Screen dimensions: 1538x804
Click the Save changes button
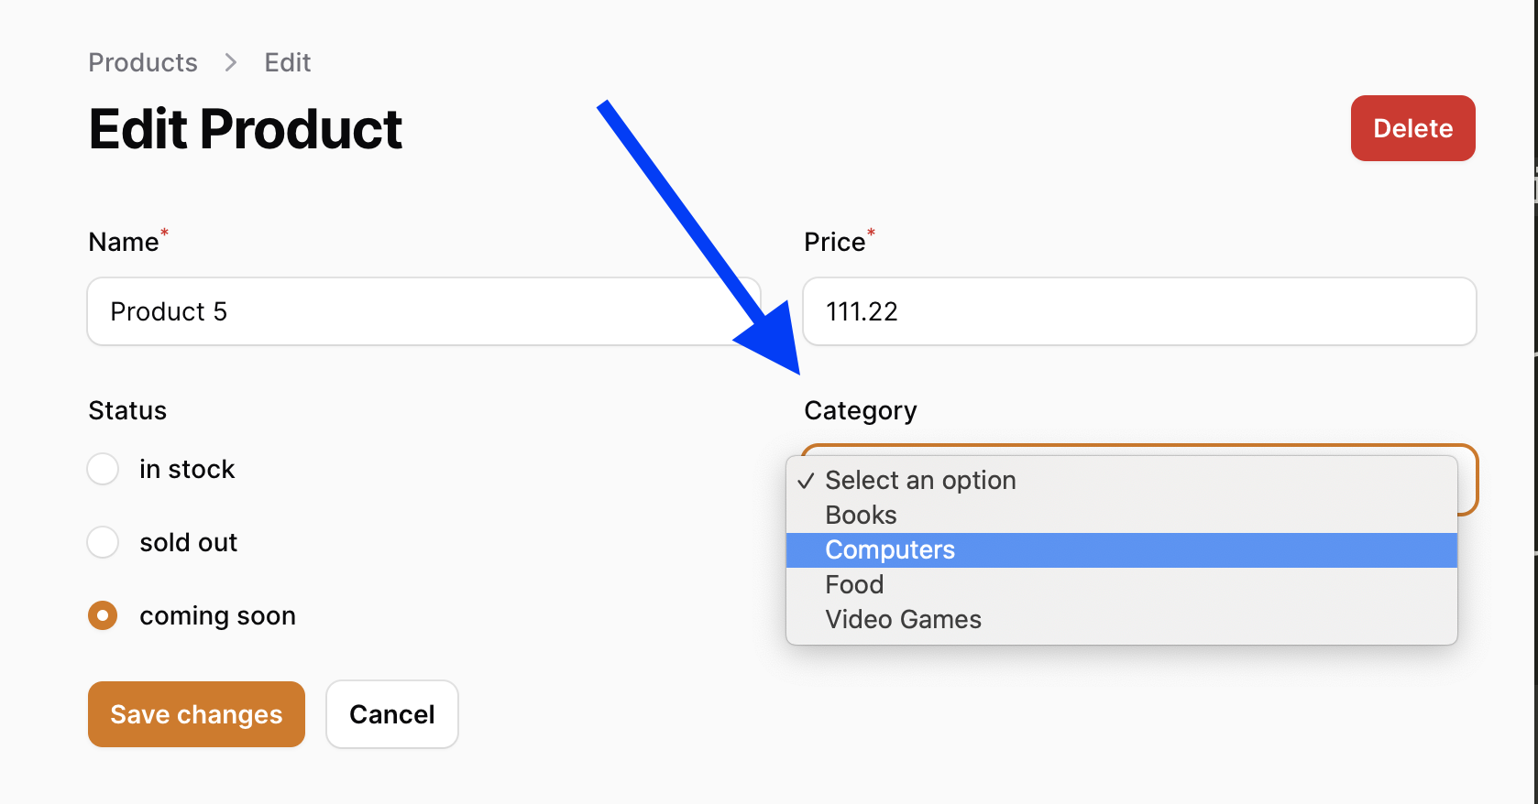click(x=196, y=714)
